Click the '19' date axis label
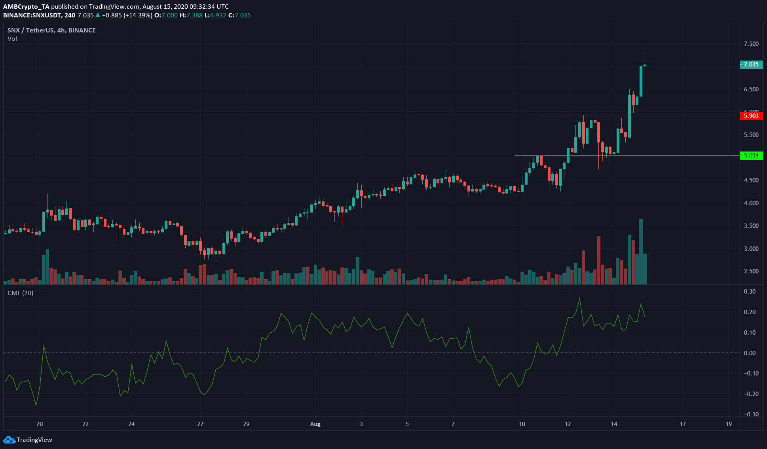The width and height of the screenshot is (767, 449). (729, 424)
